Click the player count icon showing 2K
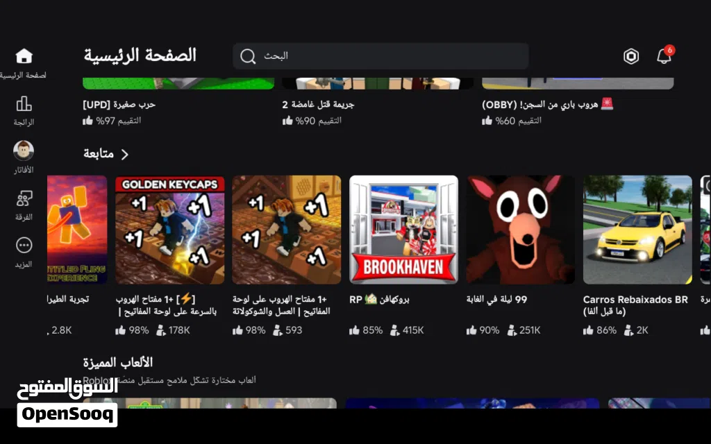 (629, 330)
